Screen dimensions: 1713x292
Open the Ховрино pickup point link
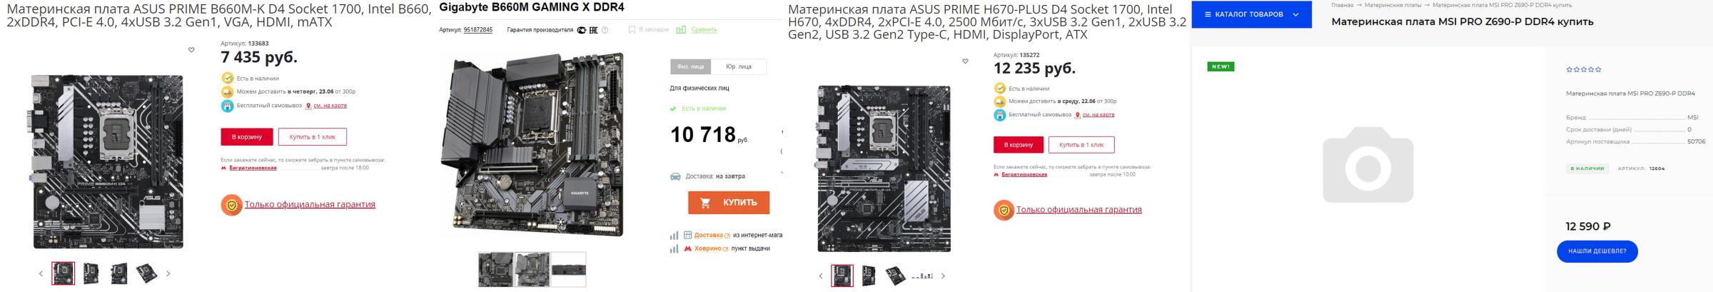(707, 248)
